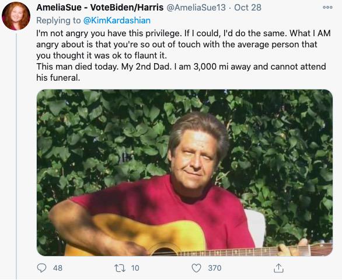View the 370 likes count
342x280 pixels.
pos(215,268)
